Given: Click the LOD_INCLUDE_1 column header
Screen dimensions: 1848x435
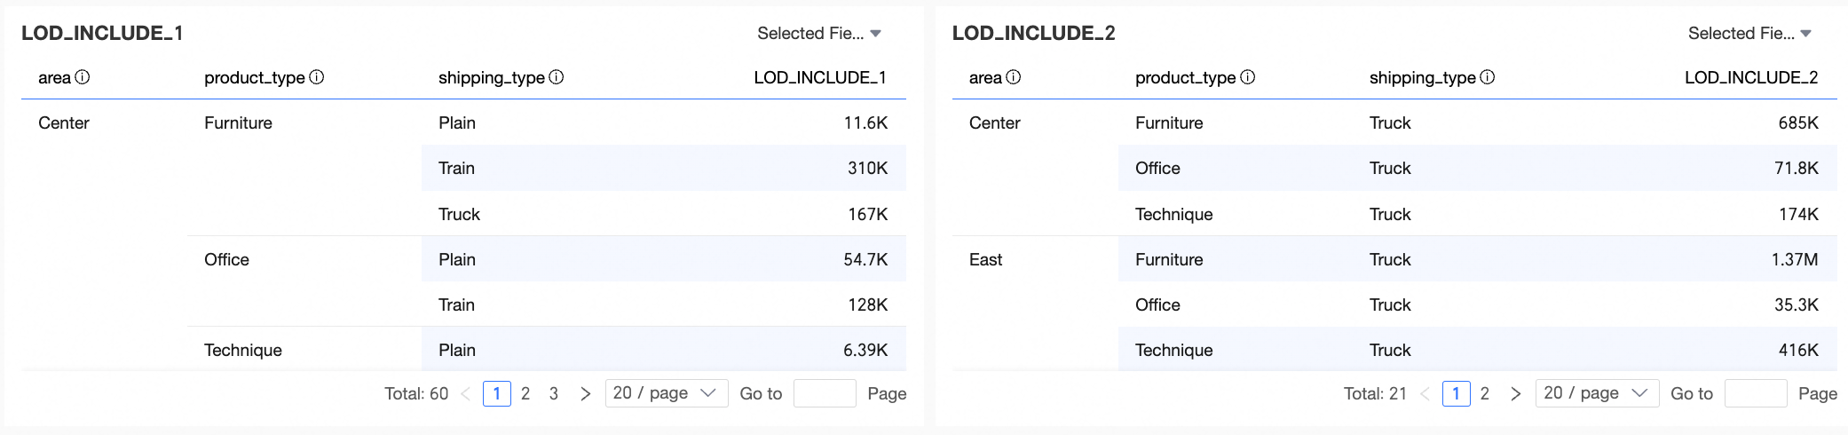Looking at the screenshot, I should (819, 77).
